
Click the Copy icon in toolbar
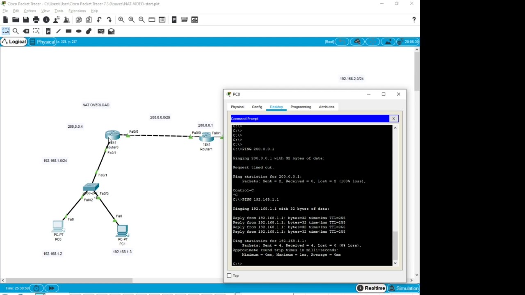[79, 20]
